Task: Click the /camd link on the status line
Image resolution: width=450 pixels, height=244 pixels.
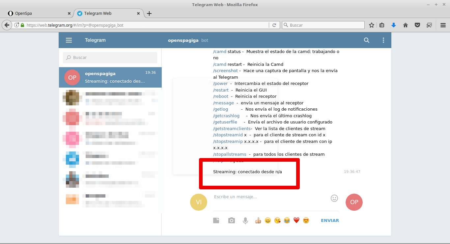Action: pyautogui.click(x=220, y=52)
